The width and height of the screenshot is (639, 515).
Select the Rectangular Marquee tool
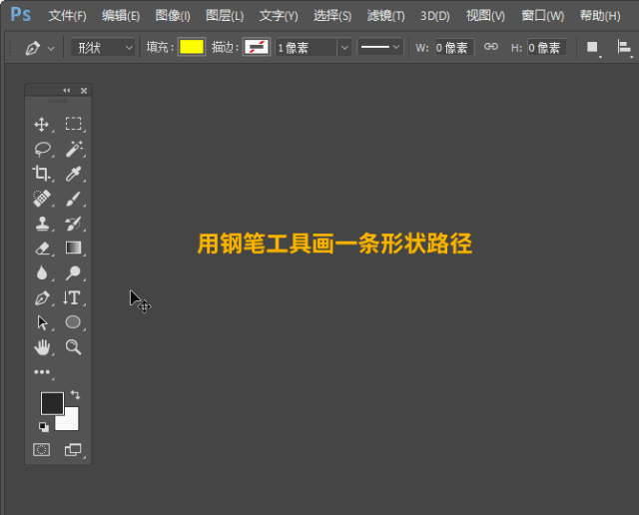click(x=73, y=124)
